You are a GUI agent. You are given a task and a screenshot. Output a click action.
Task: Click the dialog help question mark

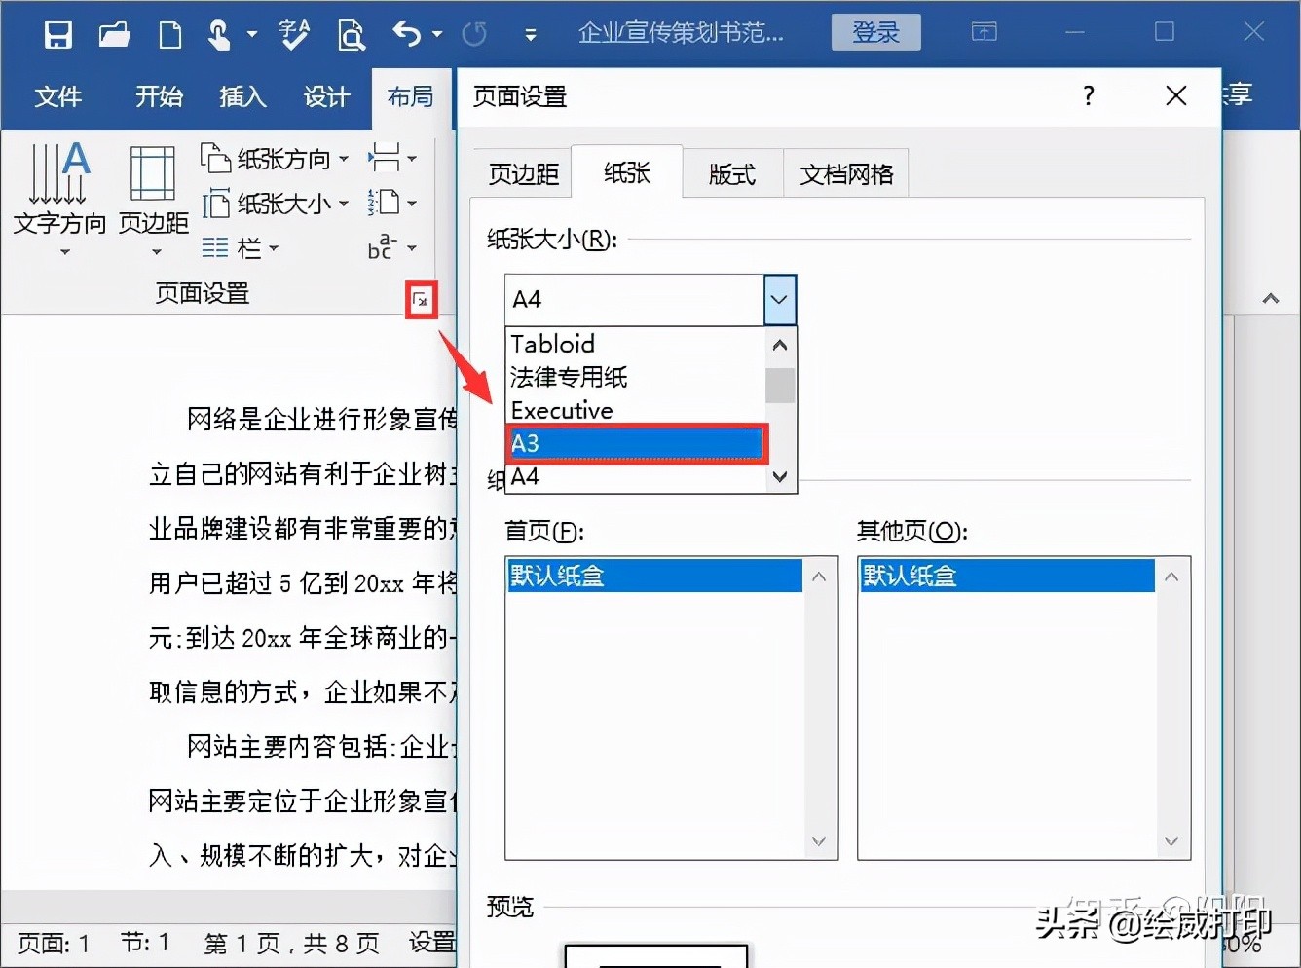tap(1088, 96)
